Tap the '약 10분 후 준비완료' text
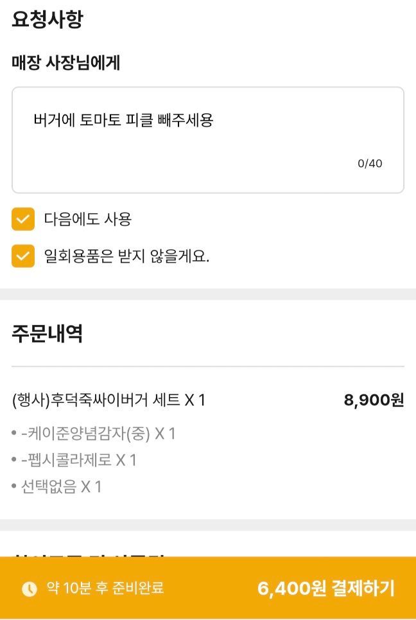The image size is (416, 620). (x=105, y=589)
